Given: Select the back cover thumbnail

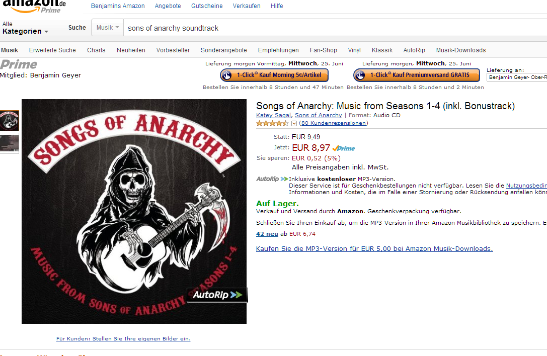Looking at the screenshot, I should [10, 143].
